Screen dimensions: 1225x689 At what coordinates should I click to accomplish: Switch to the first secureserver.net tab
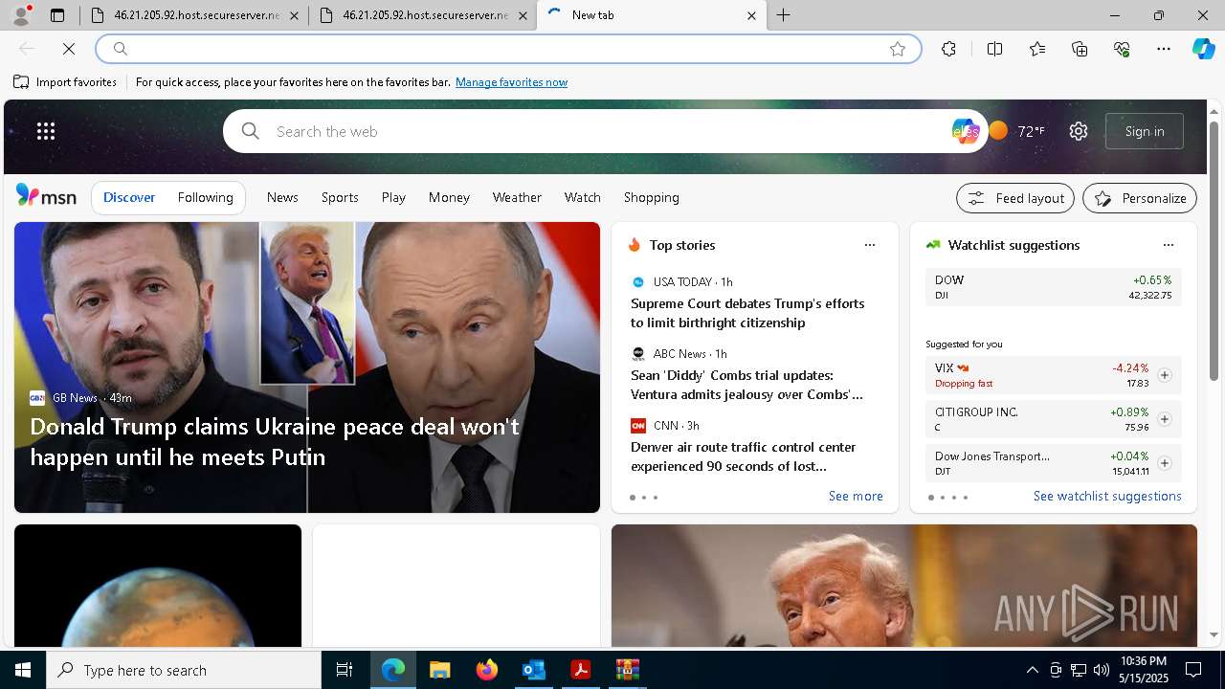194,15
